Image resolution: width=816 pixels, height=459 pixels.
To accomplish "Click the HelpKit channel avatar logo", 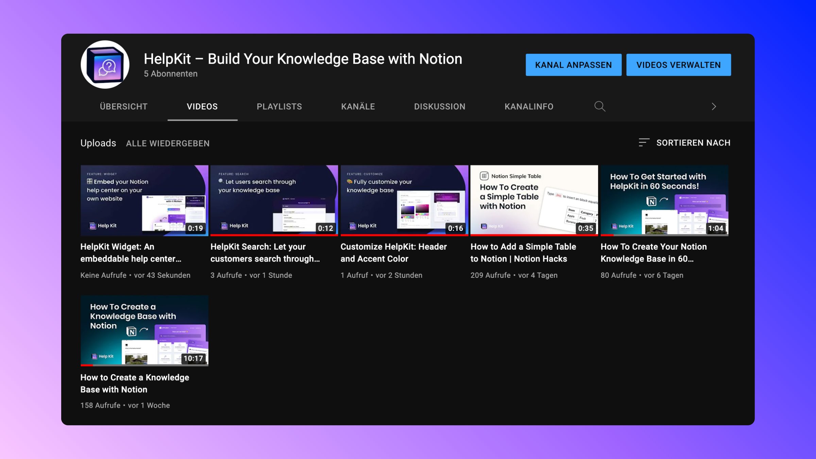I will [x=105, y=65].
